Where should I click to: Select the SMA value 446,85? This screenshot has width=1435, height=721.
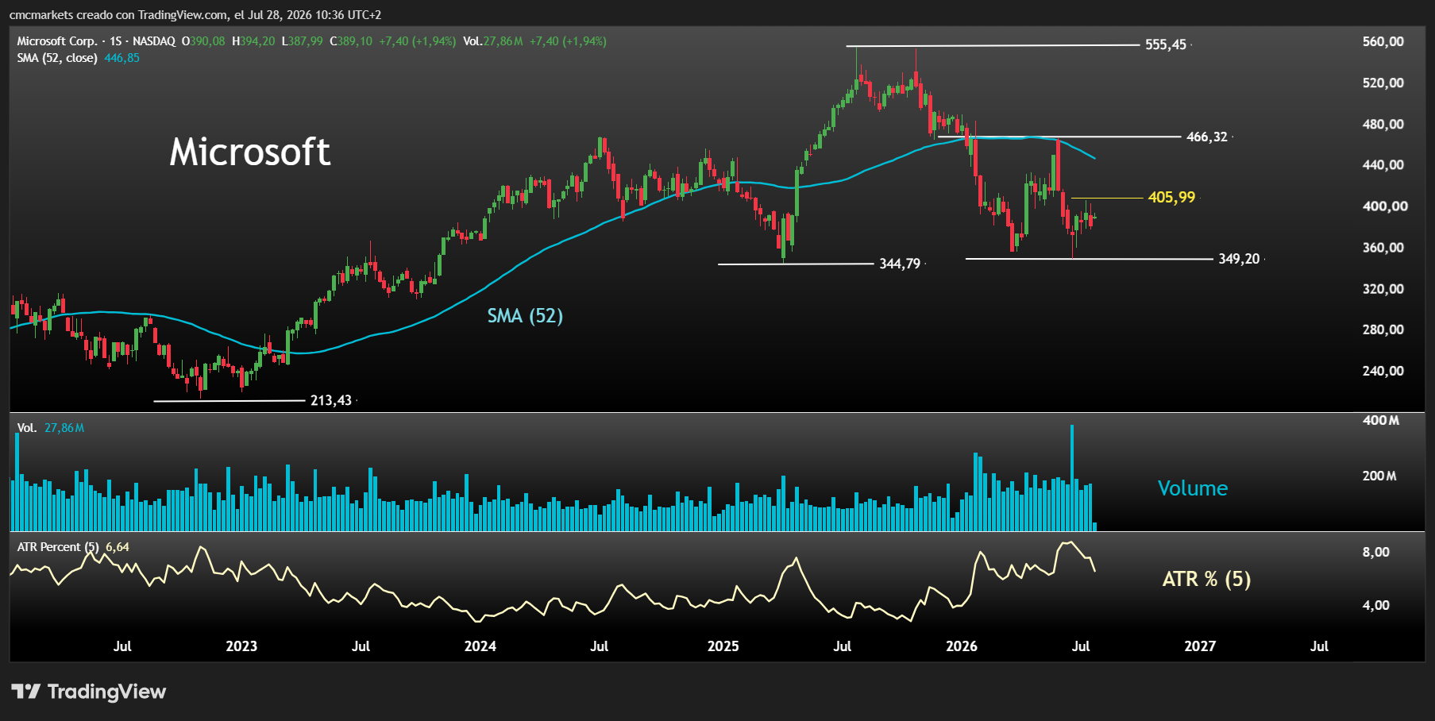(122, 58)
